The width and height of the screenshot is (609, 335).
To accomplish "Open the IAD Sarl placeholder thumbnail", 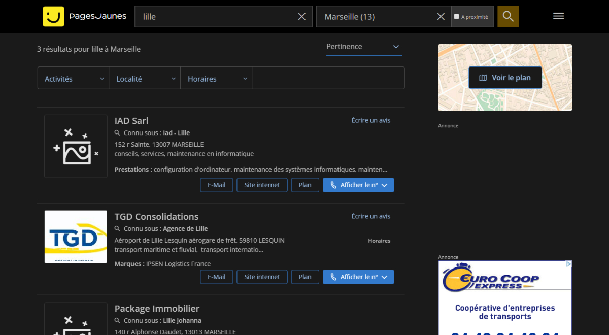I will [x=76, y=146].
